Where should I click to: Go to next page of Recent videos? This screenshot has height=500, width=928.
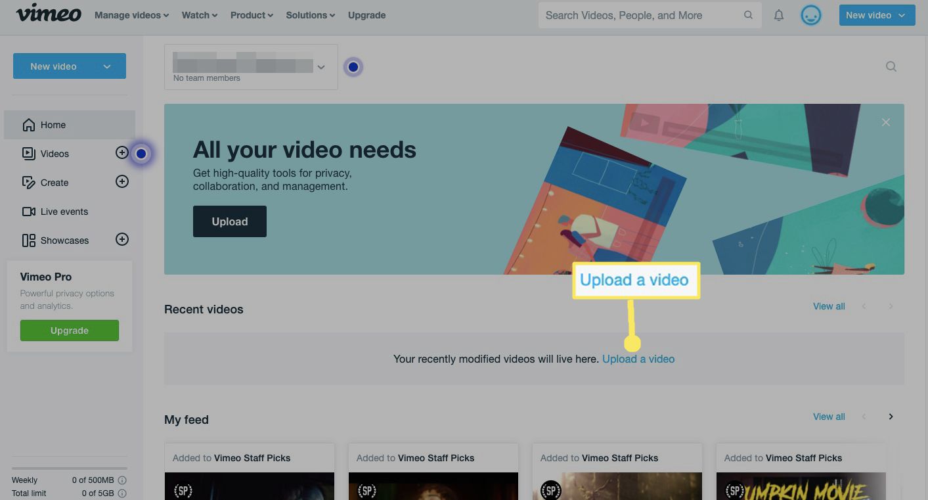(x=891, y=306)
